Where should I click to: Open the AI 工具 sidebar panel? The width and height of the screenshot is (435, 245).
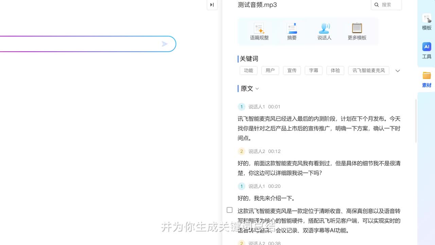click(x=427, y=50)
